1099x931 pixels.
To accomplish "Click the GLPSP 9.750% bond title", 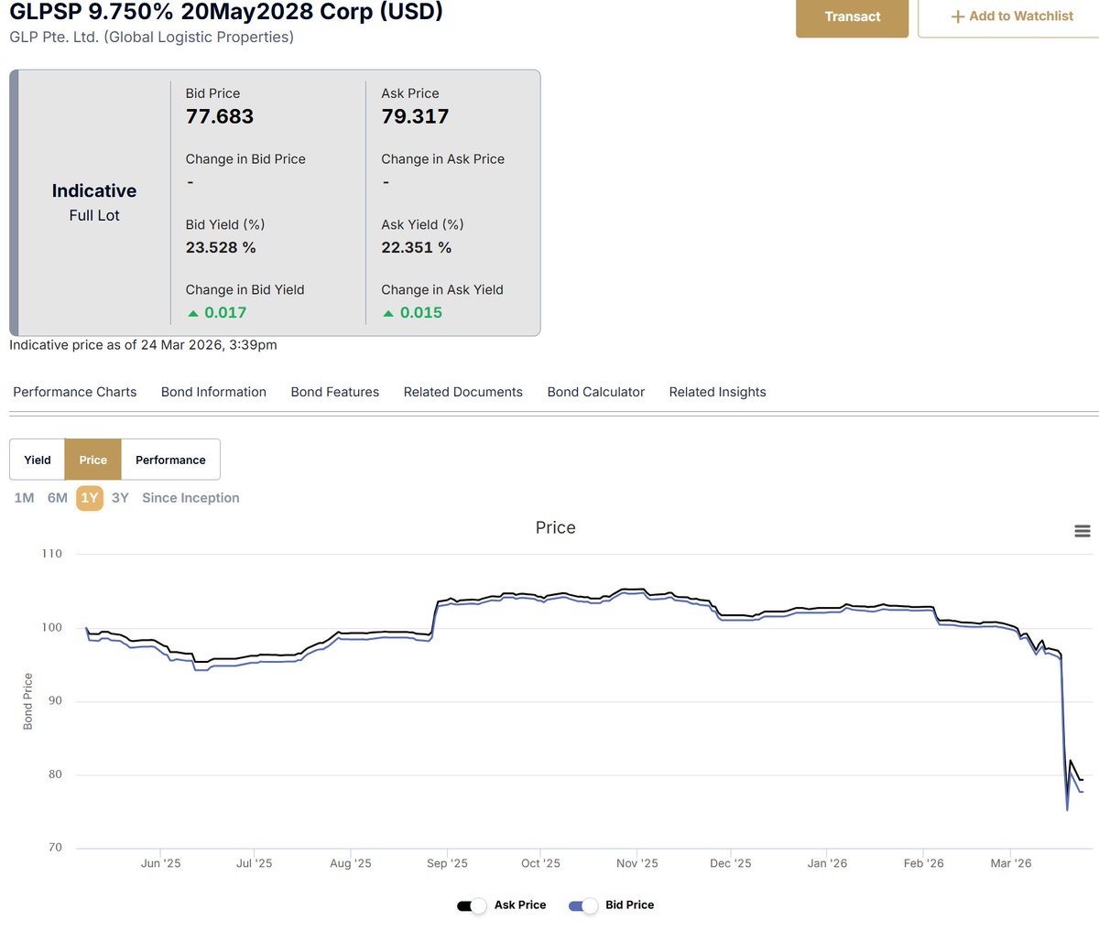I will pos(226,12).
